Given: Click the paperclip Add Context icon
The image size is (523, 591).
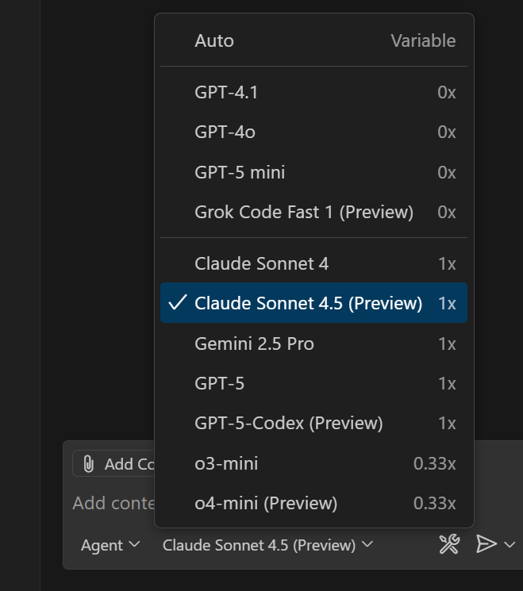Looking at the screenshot, I should point(88,464).
